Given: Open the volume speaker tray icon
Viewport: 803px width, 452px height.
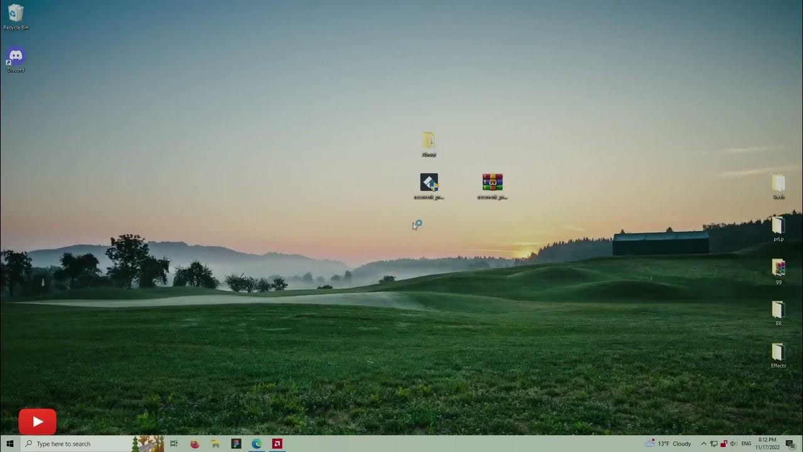Looking at the screenshot, I should (x=733, y=444).
